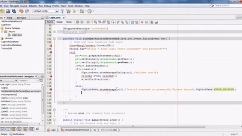Screen dimensions: 242x136
Task: Open the Refactor menu
Action: [33, 6]
